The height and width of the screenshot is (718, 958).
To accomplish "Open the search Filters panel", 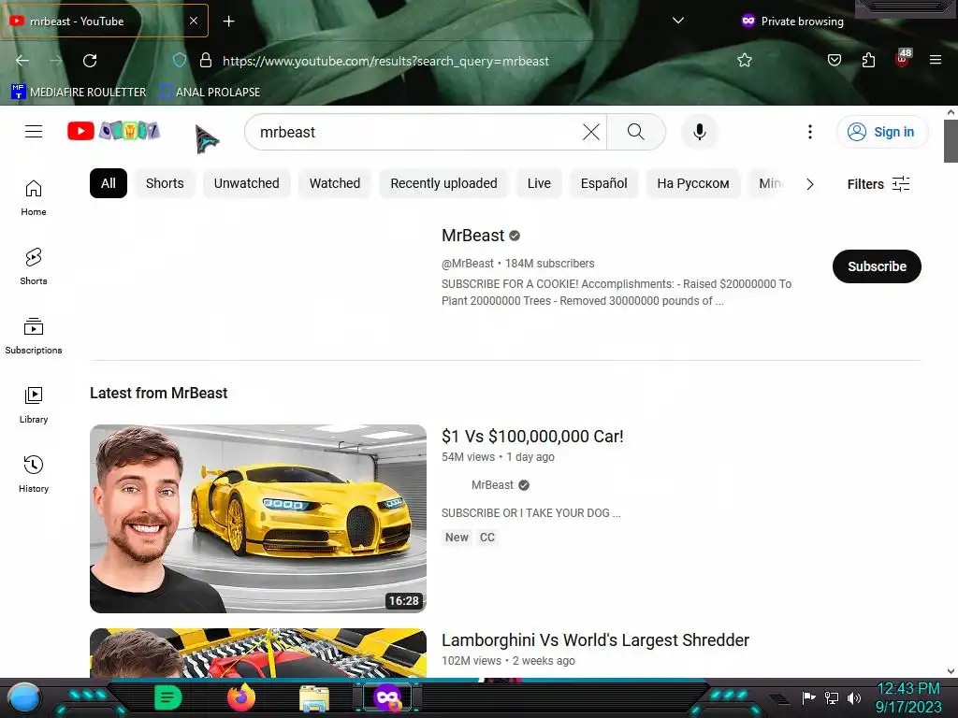I will click(878, 184).
